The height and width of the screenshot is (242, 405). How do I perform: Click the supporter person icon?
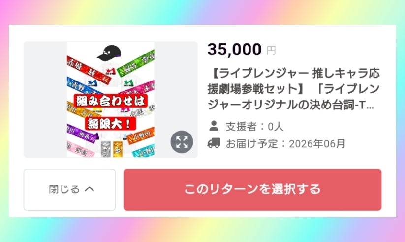coord(214,126)
